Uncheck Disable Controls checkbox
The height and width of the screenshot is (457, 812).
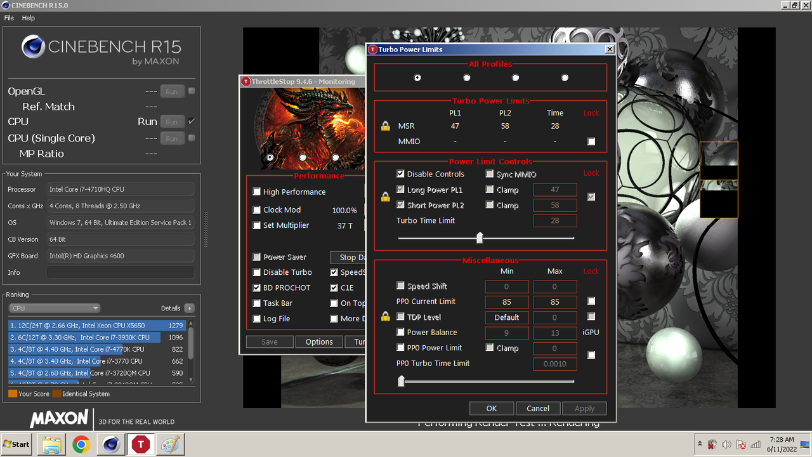pos(400,174)
